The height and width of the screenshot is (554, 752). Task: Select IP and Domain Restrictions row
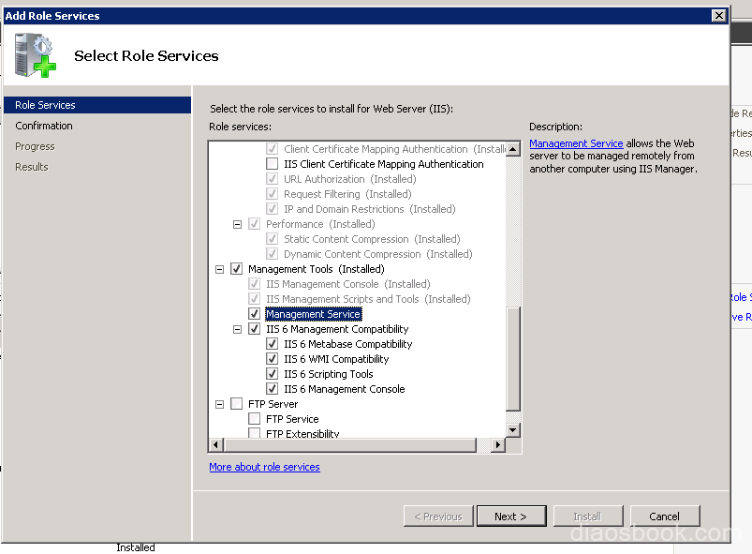369,209
